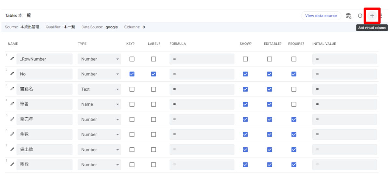
Task: Expand the Name type dropdown for 筆者
Action: pos(99,104)
